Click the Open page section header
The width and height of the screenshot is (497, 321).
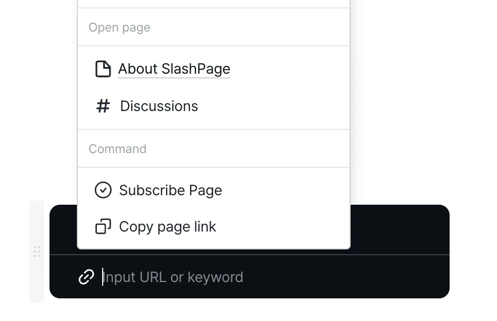(x=119, y=27)
